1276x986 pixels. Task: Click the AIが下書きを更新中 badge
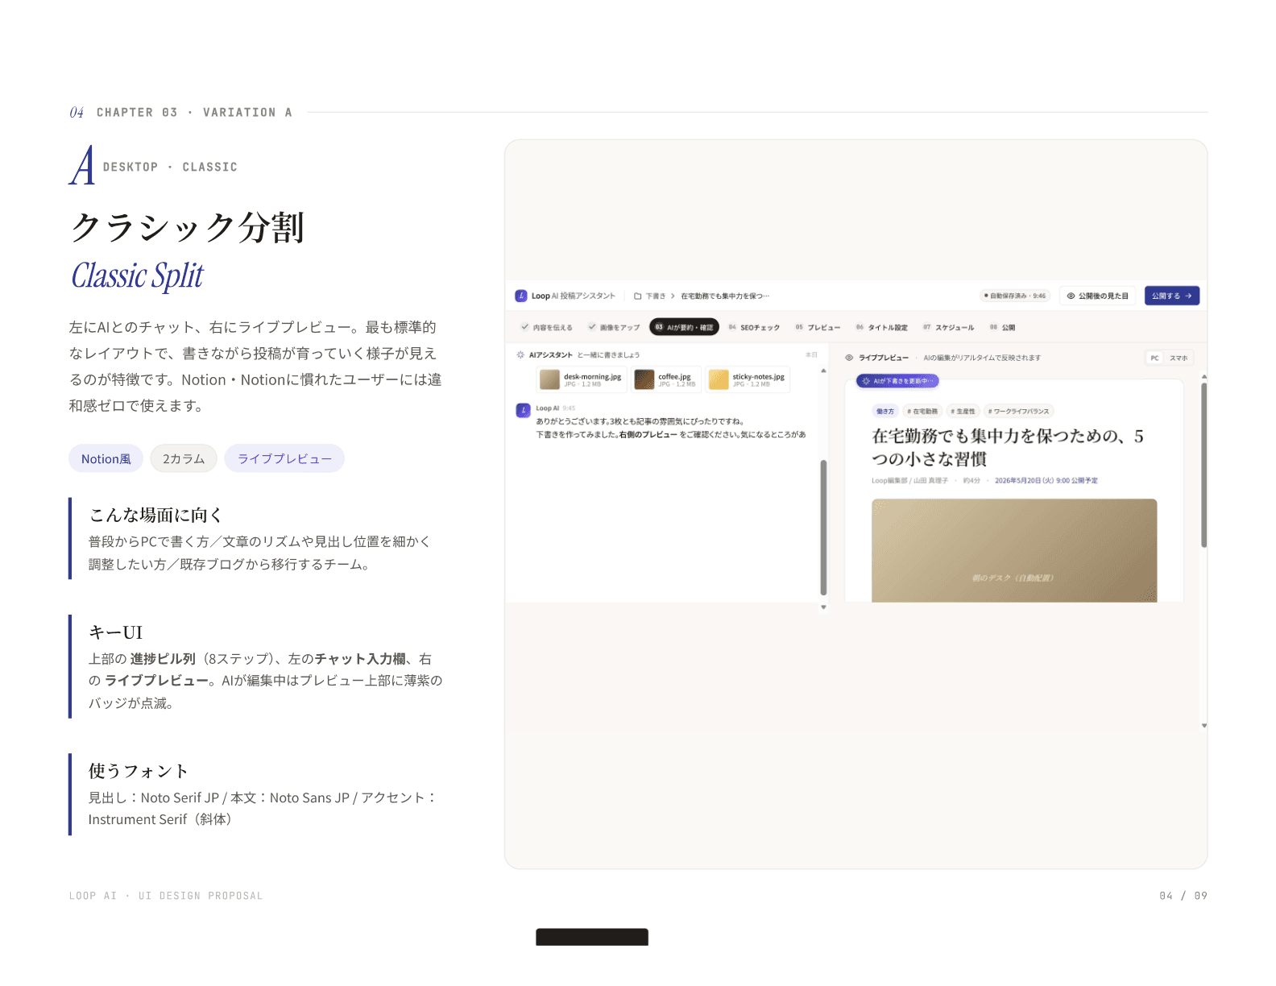click(897, 381)
